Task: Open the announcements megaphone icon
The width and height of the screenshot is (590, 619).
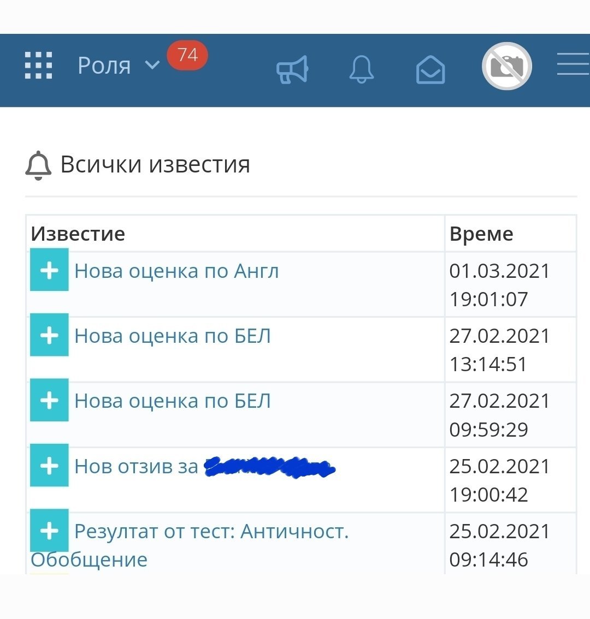Action: [292, 69]
